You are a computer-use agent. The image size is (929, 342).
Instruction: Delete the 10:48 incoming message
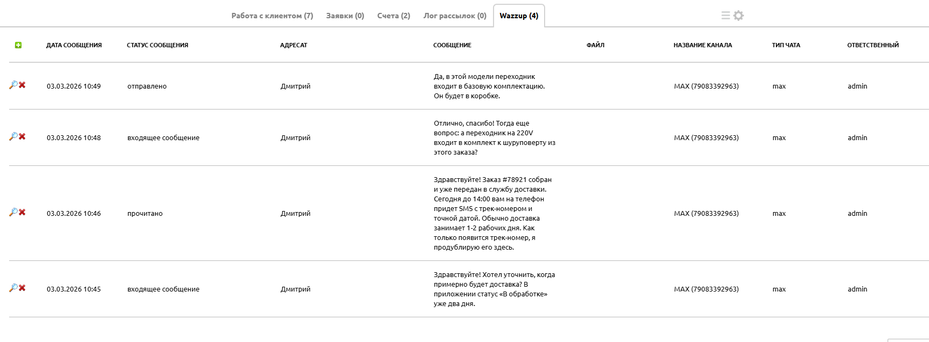tap(23, 136)
